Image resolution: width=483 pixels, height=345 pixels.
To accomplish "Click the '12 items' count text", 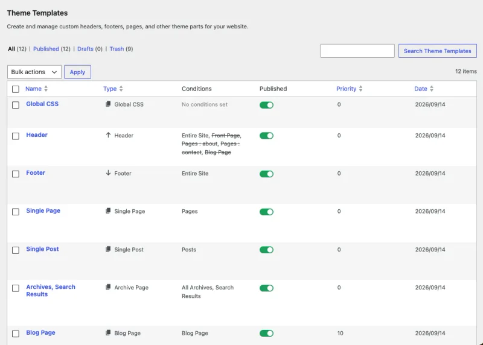I will pos(465,71).
